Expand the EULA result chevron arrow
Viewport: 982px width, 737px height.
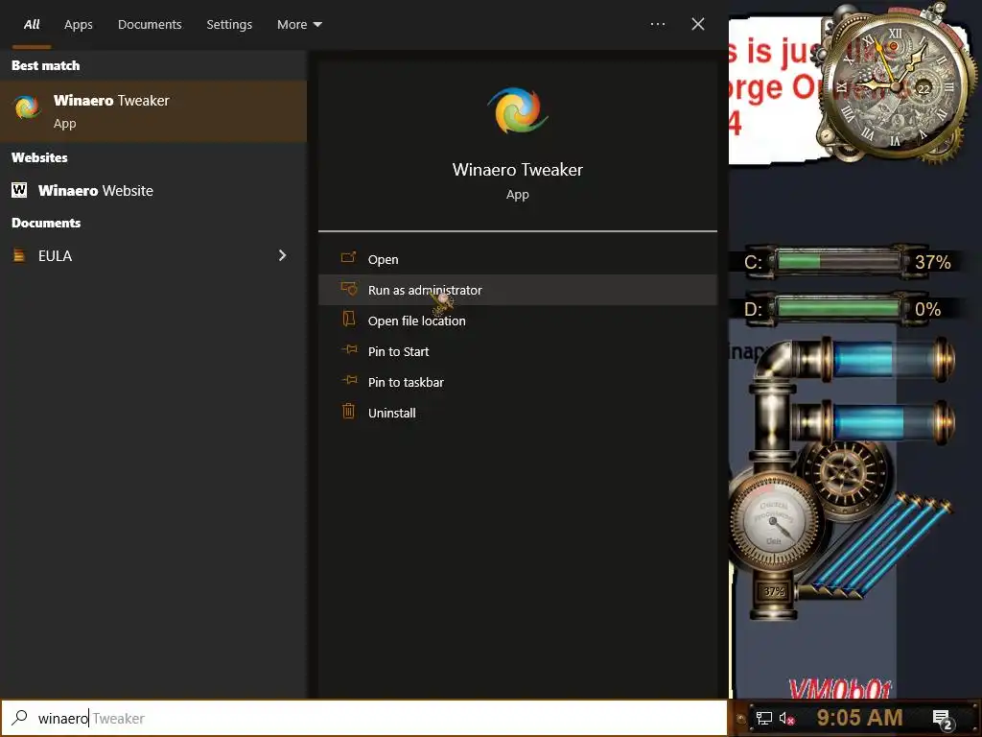pyautogui.click(x=283, y=255)
